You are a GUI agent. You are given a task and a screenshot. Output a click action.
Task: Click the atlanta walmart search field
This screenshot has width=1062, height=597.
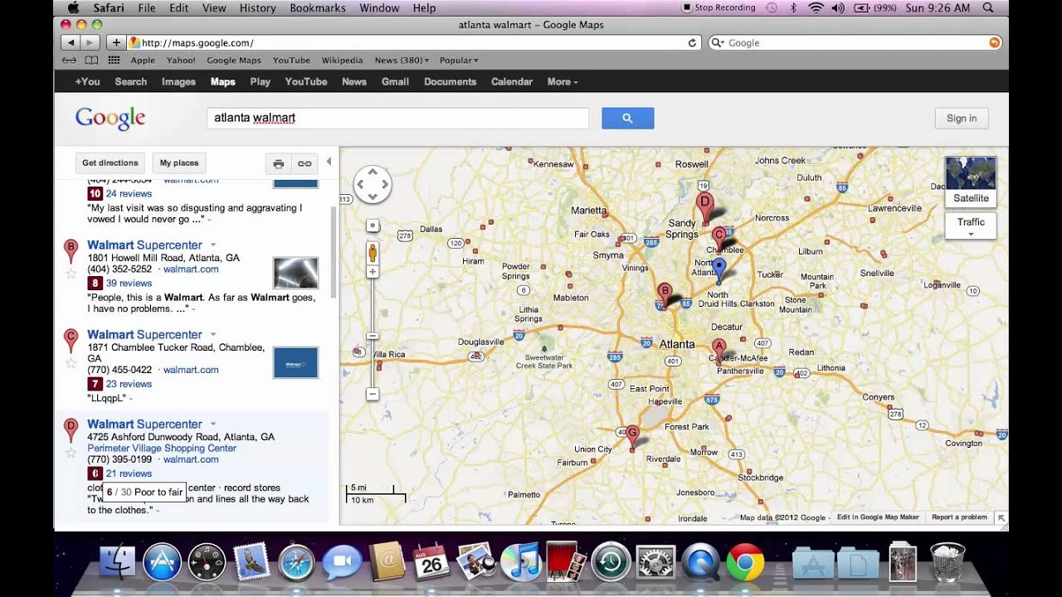397,119
